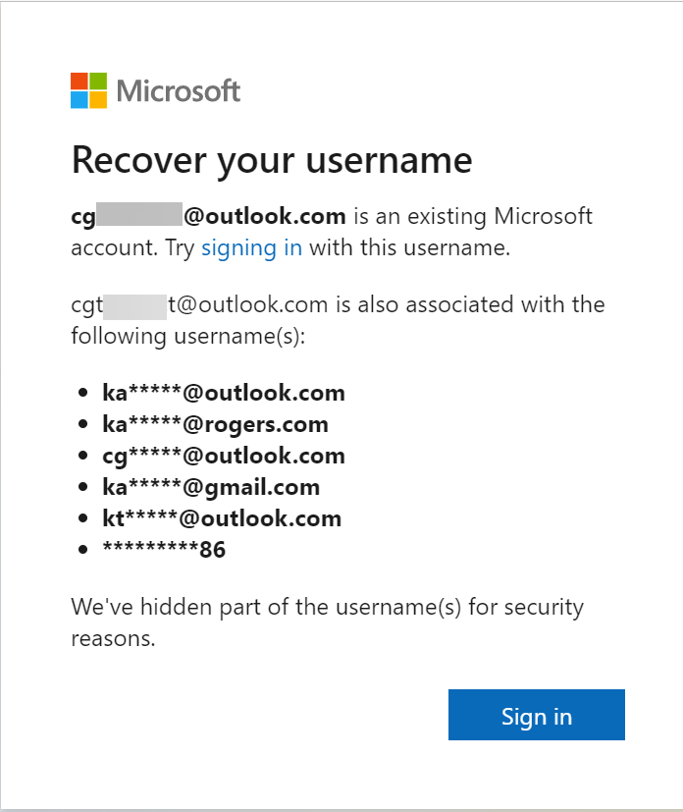Click the "with this username." text
Viewport: 683px width, 812px height.
pos(410,247)
